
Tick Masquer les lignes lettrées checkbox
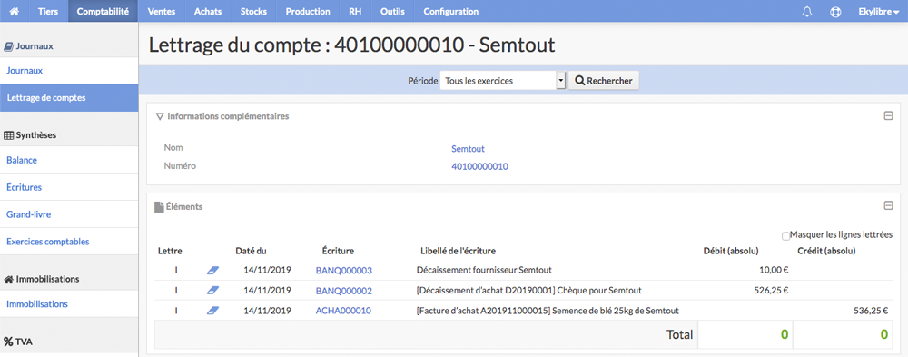click(x=785, y=236)
